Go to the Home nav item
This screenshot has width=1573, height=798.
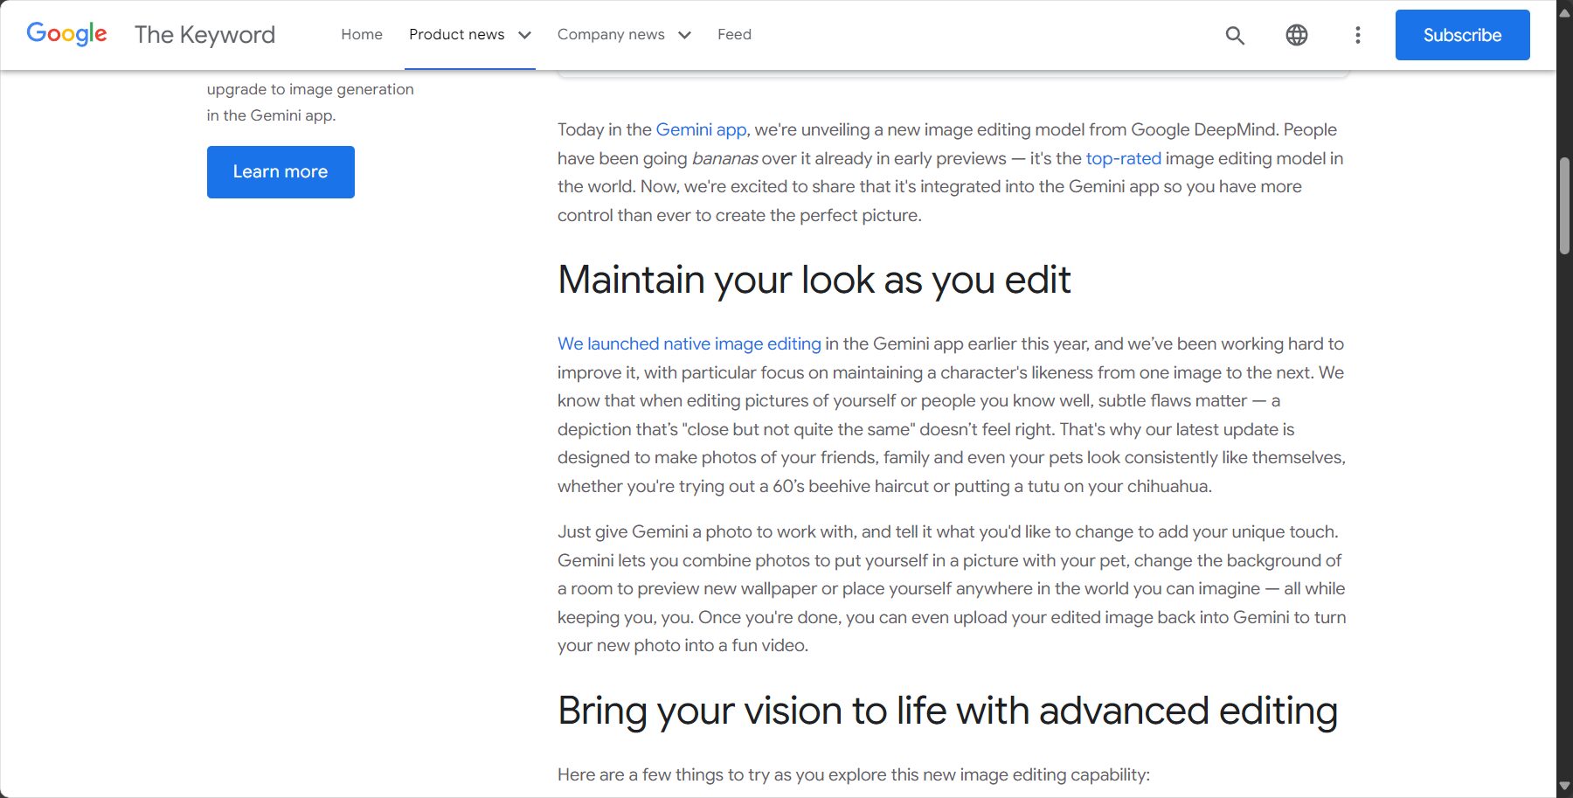(362, 34)
